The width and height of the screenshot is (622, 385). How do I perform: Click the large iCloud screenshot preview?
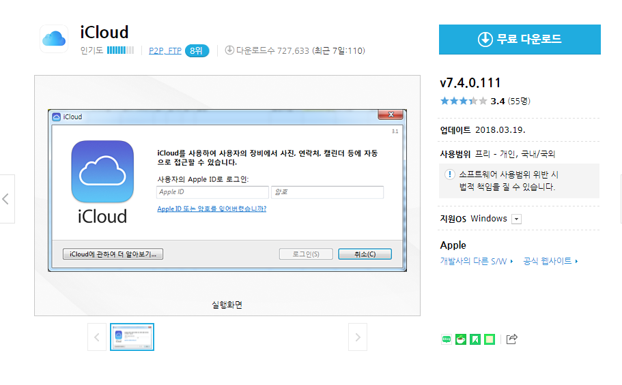(227, 196)
